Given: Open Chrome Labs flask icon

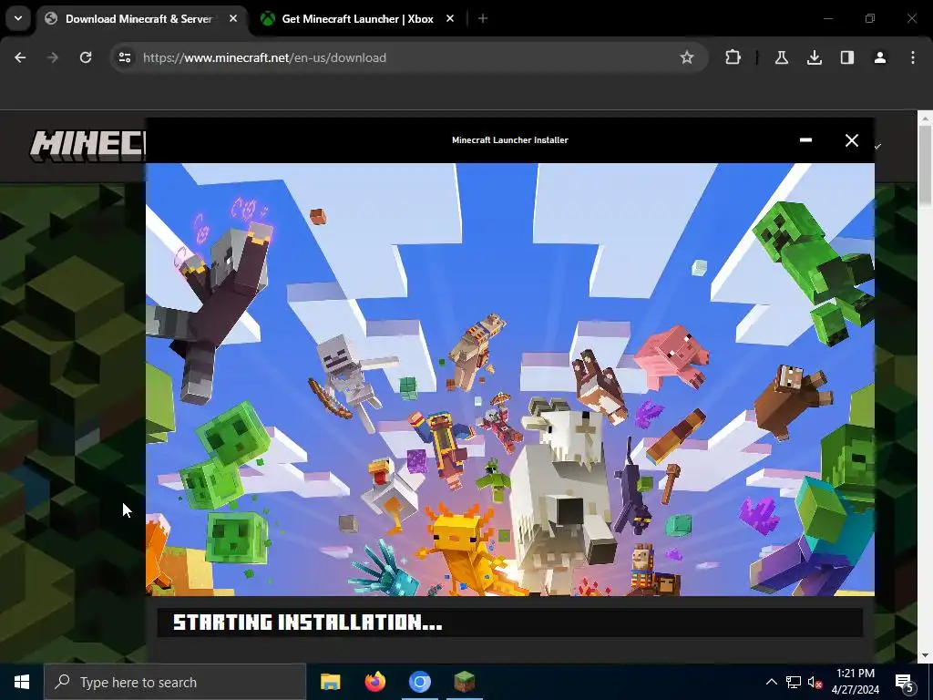Looking at the screenshot, I should (x=781, y=57).
